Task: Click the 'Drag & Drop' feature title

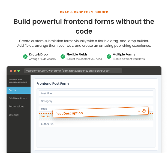Action: [x=38, y=54]
